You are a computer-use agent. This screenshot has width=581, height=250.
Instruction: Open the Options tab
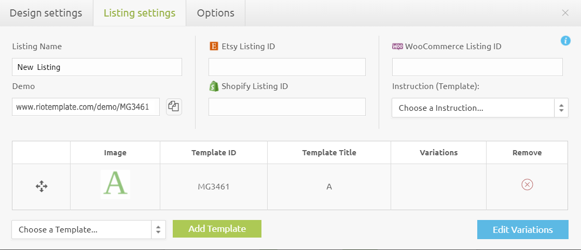(215, 13)
